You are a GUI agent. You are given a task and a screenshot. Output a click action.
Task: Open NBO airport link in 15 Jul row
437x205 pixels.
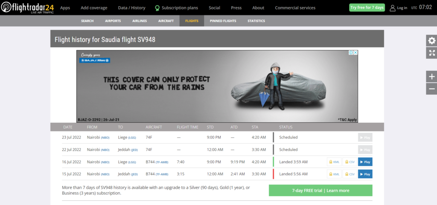(x=105, y=174)
